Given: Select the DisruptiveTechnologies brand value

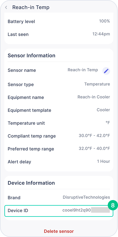Looking at the screenshot, I should pos(86,197).
